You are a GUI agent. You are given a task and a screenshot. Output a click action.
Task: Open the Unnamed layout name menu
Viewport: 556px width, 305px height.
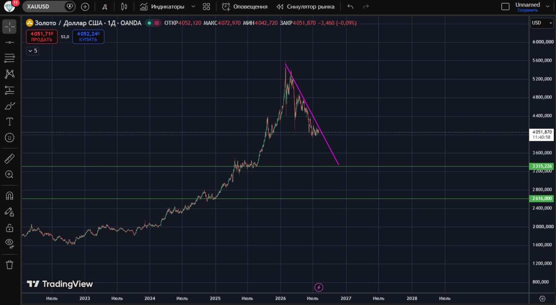pos(527,5)
